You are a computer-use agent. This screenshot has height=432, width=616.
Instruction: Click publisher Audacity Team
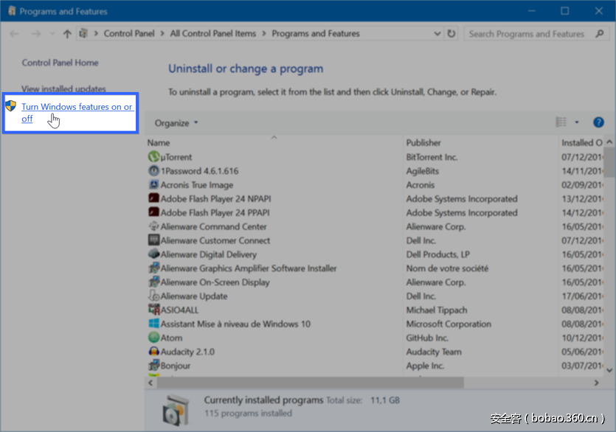[434, 352]
